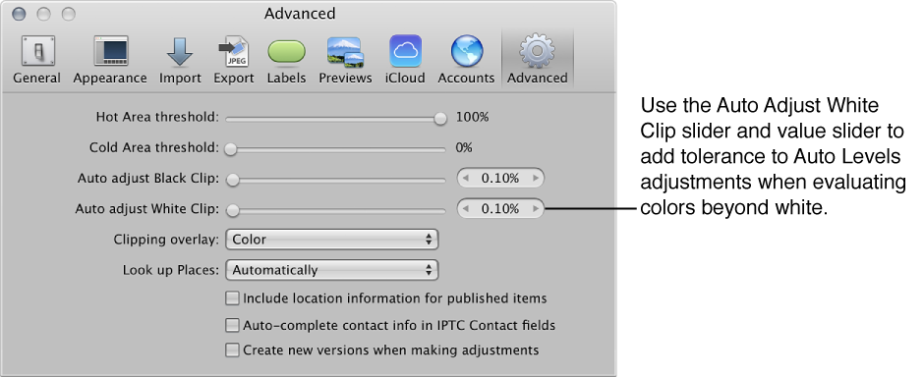This screenshot has width=924, height=377.
Task: Enable Include location information for published items
Action: (232, 298)
